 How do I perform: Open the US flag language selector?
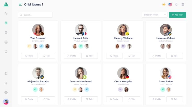[170, 4]
